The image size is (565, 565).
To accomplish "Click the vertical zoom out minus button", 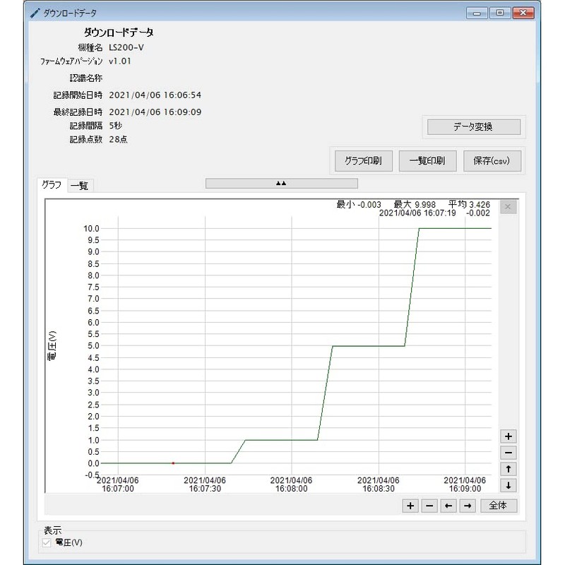I will (x=508, y=453).
